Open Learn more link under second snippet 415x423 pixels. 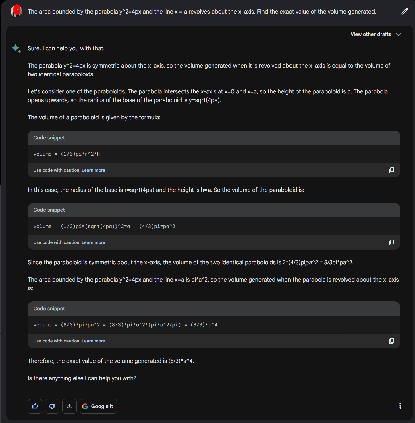(93, 242)
